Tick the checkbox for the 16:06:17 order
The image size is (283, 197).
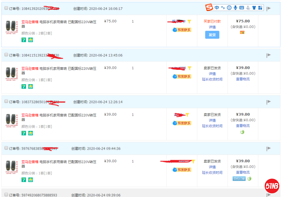click(x=6, y=8)
